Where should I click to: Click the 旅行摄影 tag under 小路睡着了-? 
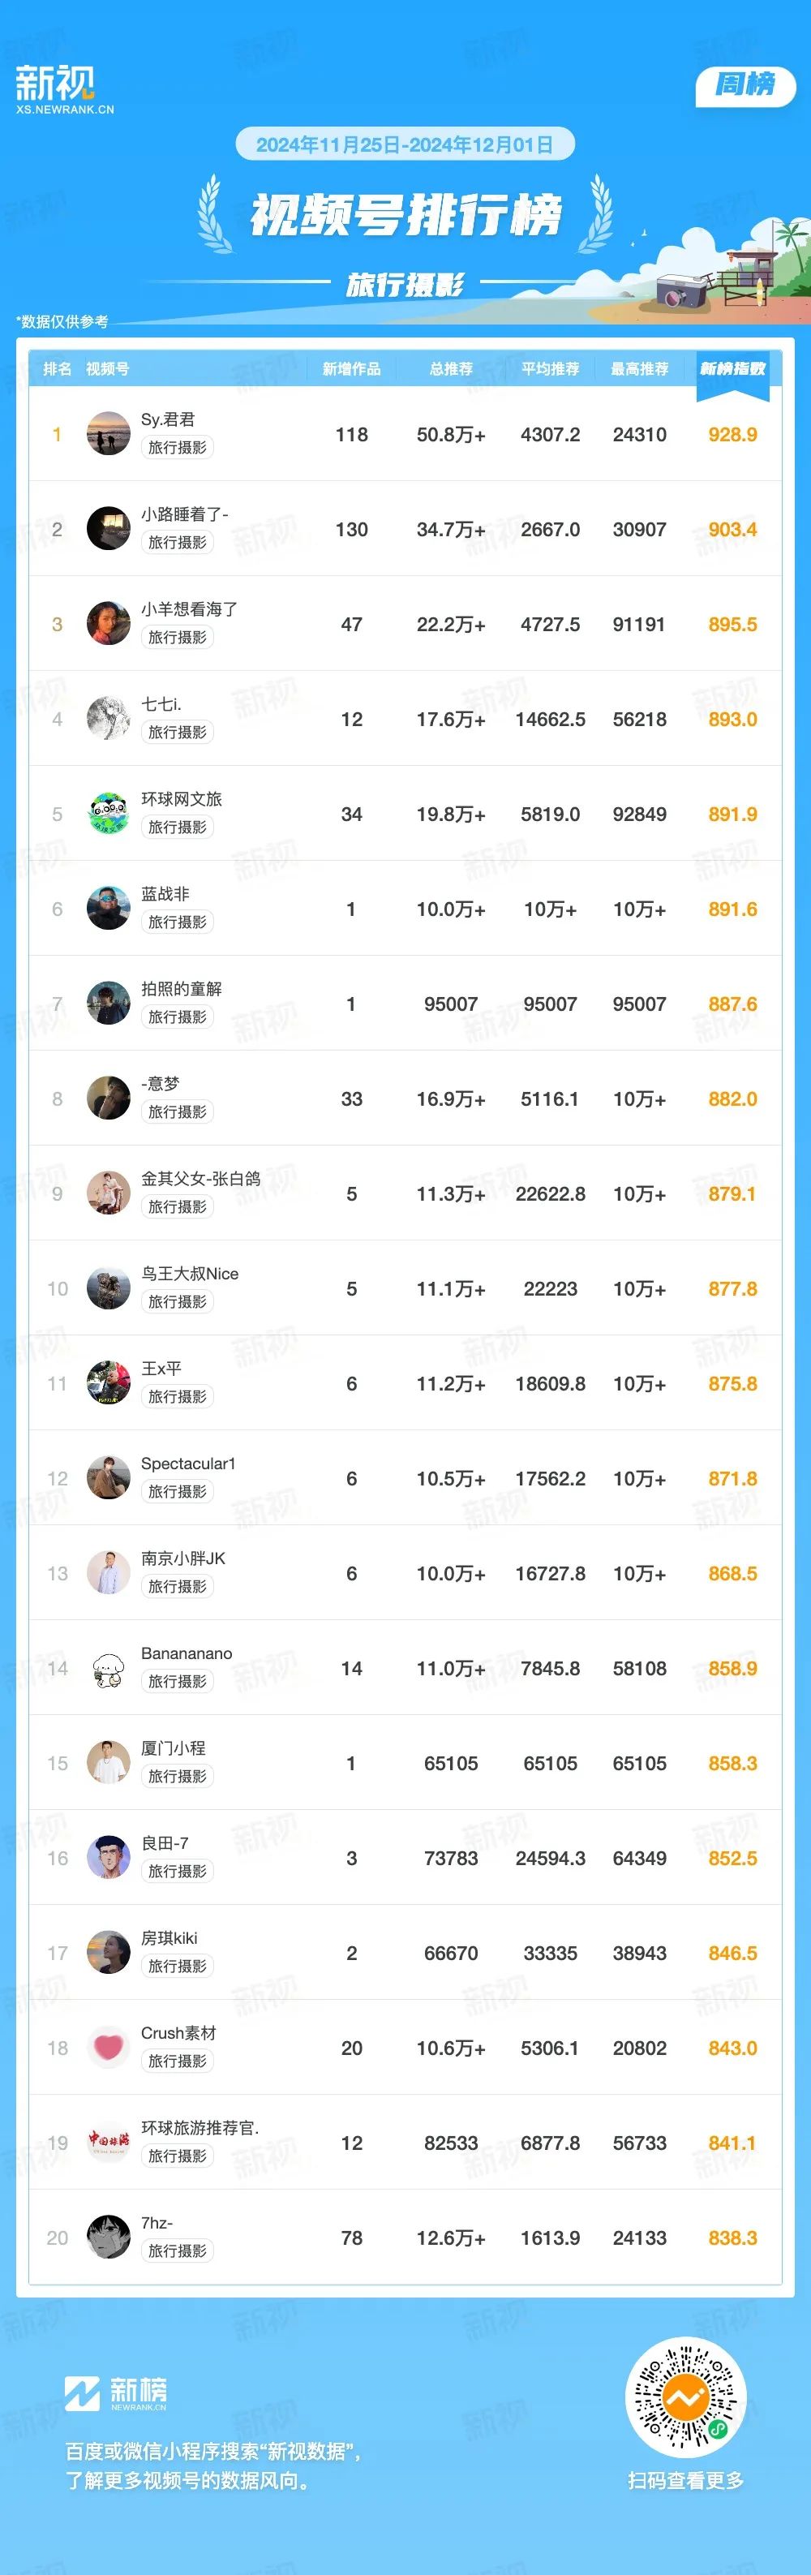[178, 542]
